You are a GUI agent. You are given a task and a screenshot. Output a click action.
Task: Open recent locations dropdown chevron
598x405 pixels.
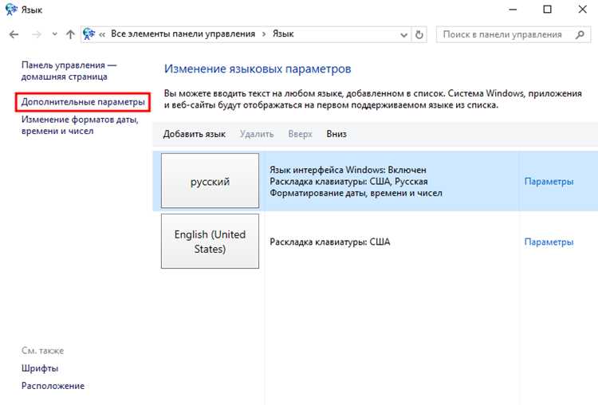pyautogui.click(x=54, y=34)
